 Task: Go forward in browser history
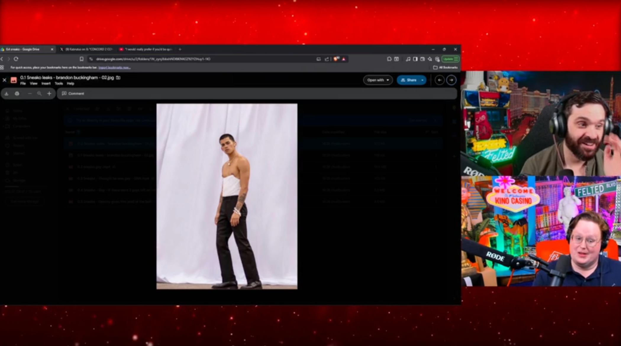(x=9, y=59)
